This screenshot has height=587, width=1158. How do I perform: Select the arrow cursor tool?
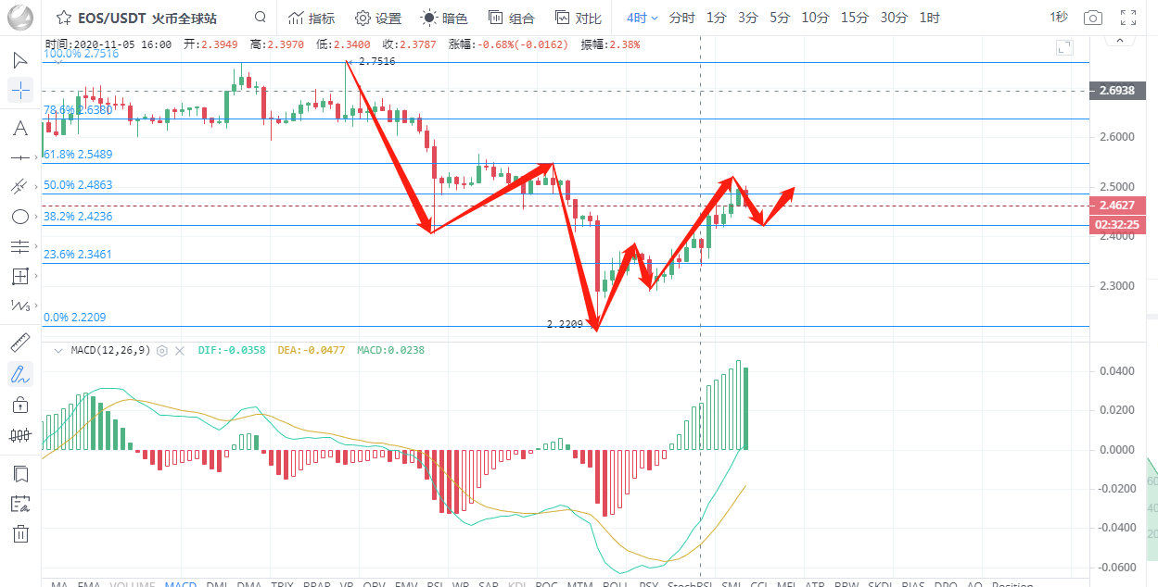click(x=20, y=60)
